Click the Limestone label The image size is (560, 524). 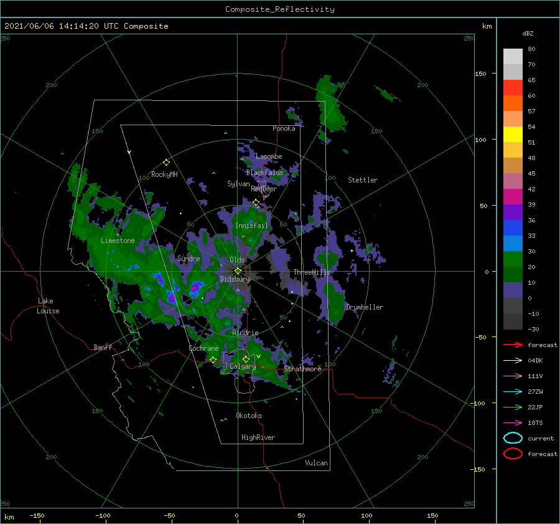(x=118, y=241)
